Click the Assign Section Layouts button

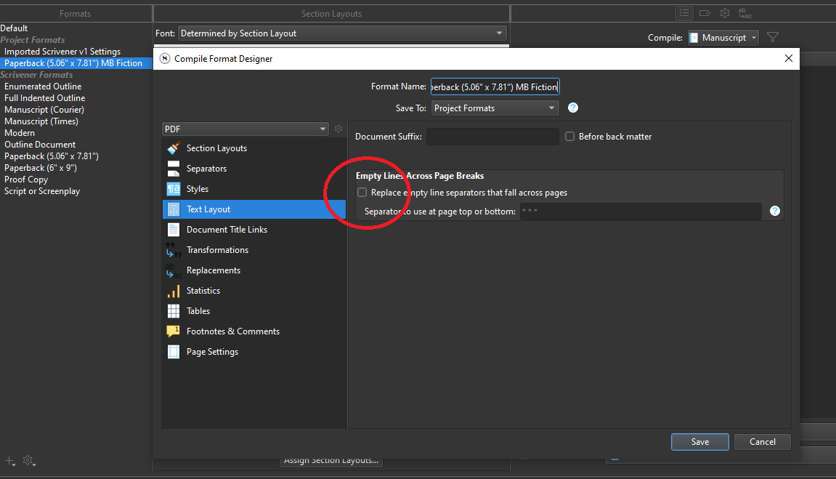point(331,461)
